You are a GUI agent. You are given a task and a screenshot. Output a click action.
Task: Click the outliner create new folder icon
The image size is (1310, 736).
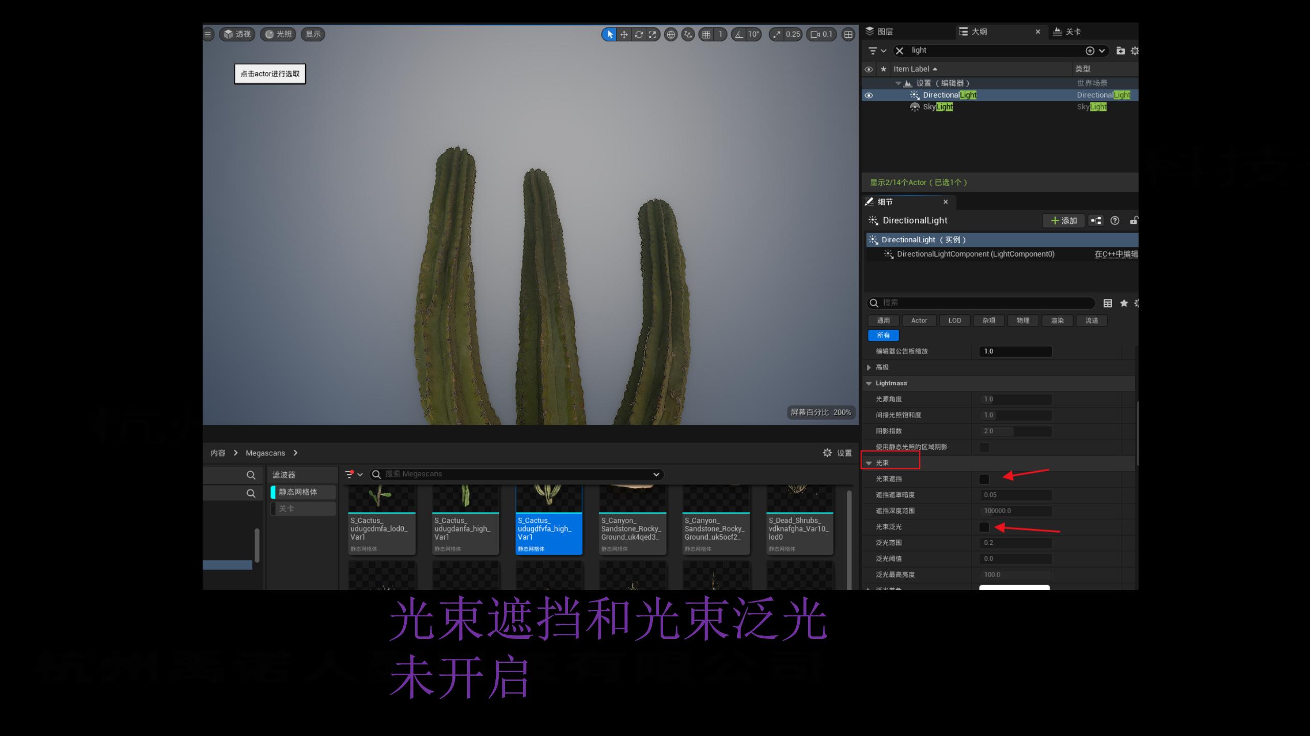[x=1120, y=51]
